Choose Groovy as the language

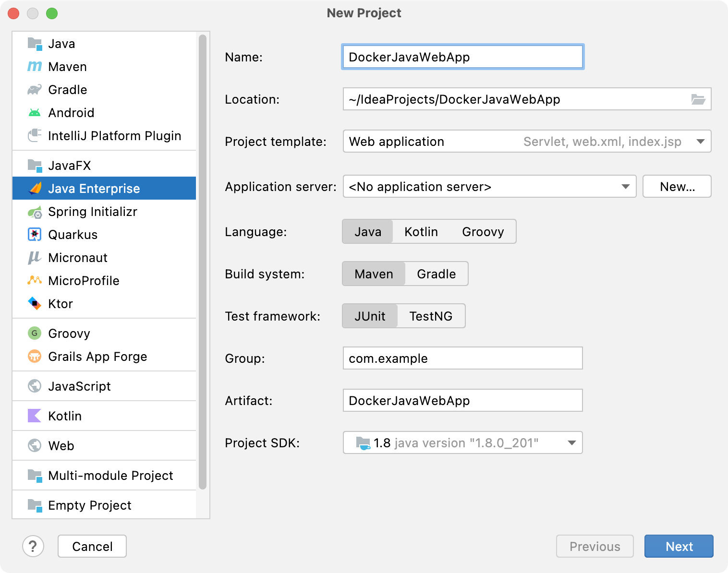[483, 232]
